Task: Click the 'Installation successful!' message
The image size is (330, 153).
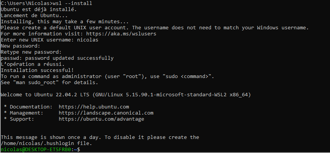Action: tap(37, 70)
